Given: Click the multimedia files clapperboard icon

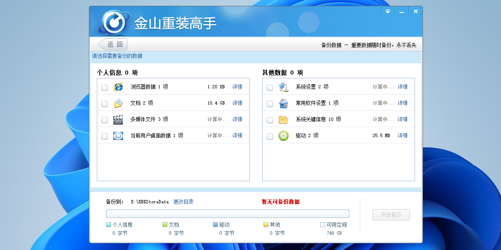Looking at the screenshot, I should tap(118, 120).
